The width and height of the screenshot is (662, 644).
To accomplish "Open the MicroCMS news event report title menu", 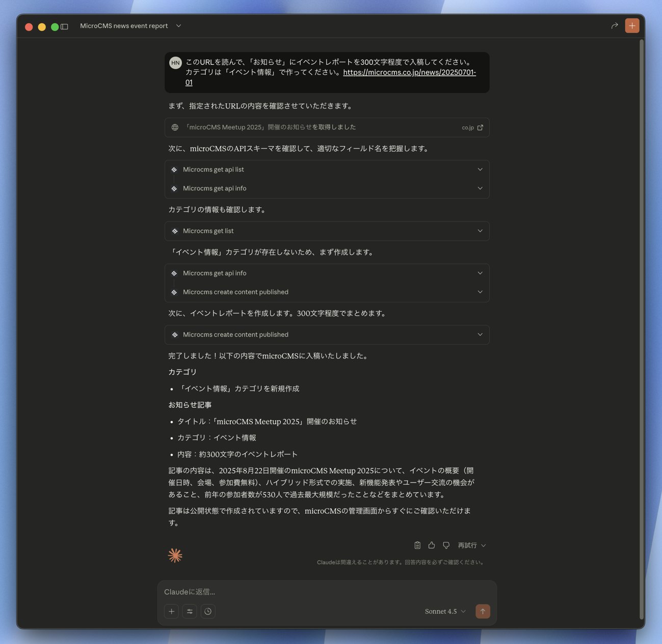I will pos(178,25).
